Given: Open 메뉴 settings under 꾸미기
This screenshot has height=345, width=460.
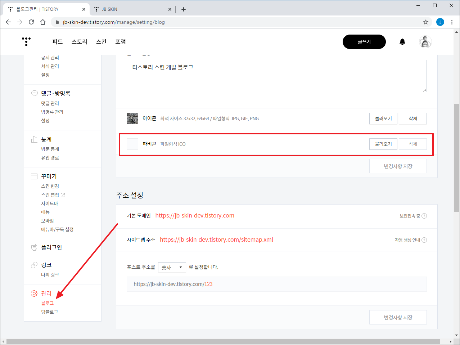Looking at the screenshot, I should point(45,212).
